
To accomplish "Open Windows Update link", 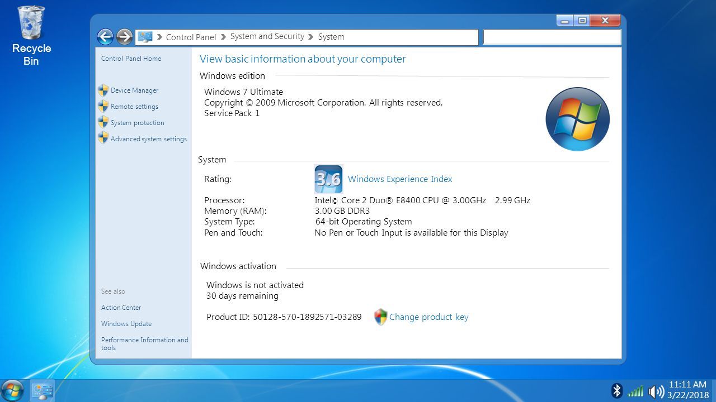I will 126,324.
